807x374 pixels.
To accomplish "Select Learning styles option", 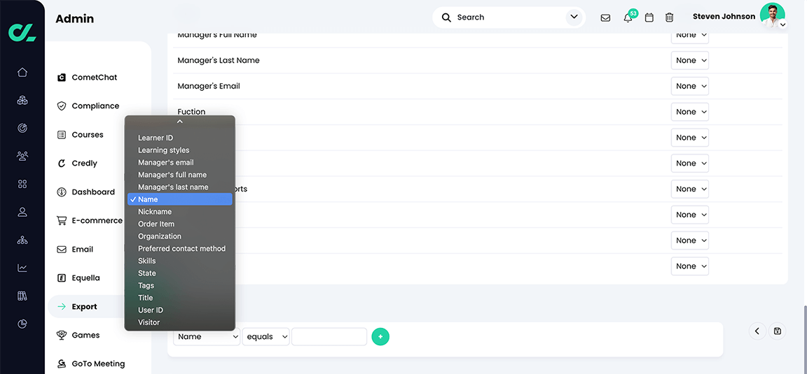I will tap(179, 150).
